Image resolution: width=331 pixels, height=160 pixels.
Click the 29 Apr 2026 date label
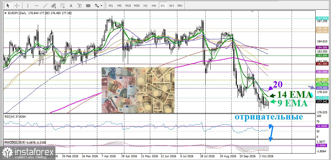[130, 156]
